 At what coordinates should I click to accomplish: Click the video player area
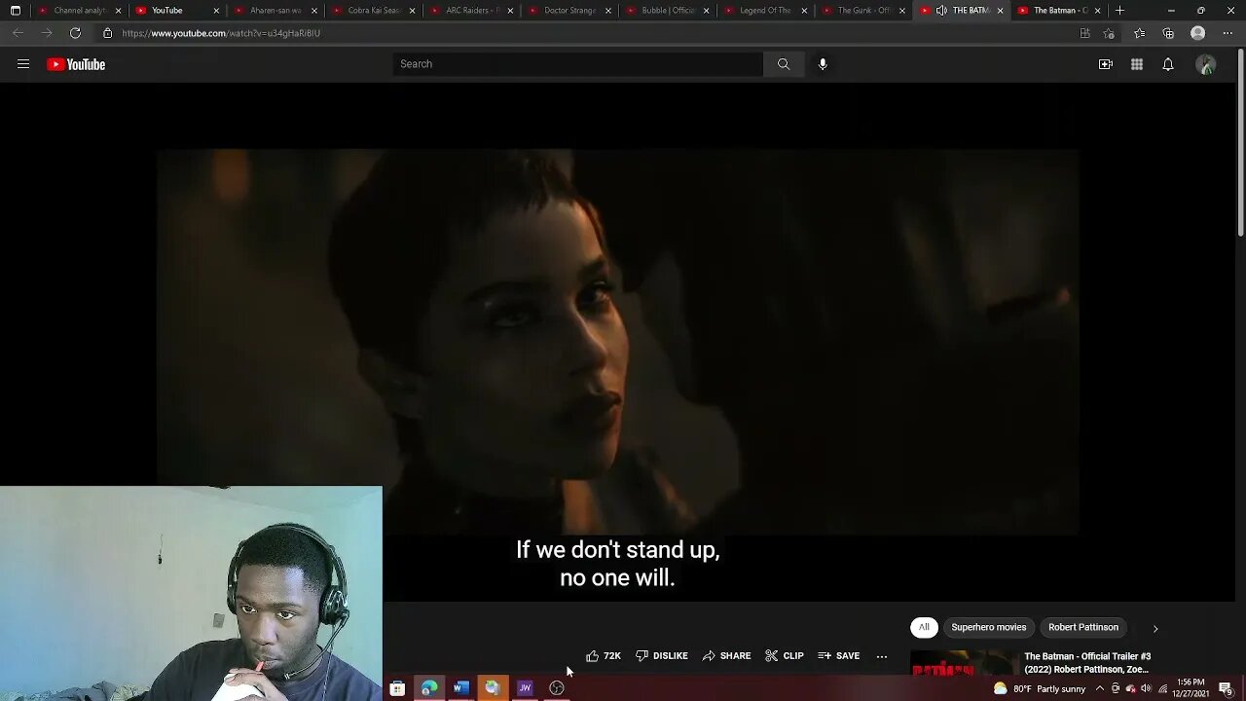618,342
